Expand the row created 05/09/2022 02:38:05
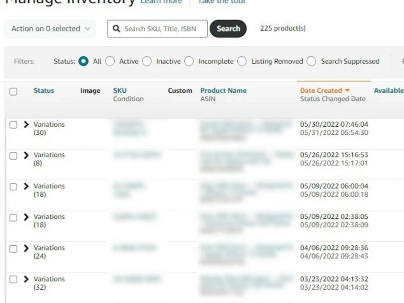This screenshot has width=404, height=303. 26,217
